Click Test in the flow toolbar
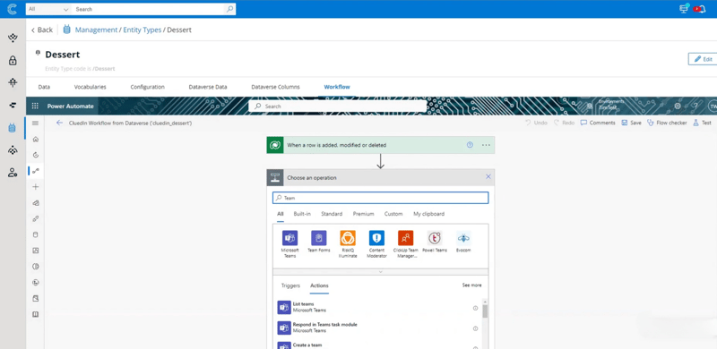This screenshot has height=349, width=717. pyautogui.click(x=703, y=123)
